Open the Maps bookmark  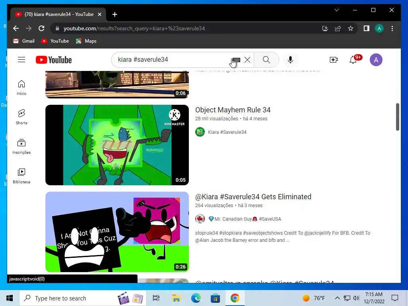(86, 41)
